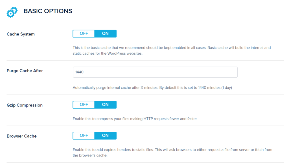
Task: Click the 'This is the basic cache' line
Action: 172,48
